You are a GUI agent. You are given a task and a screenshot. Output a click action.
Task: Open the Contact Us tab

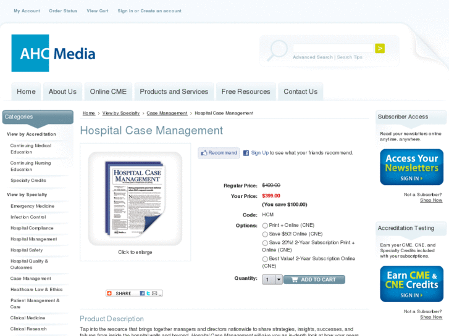pyautogui.click(x=301, y=91)
